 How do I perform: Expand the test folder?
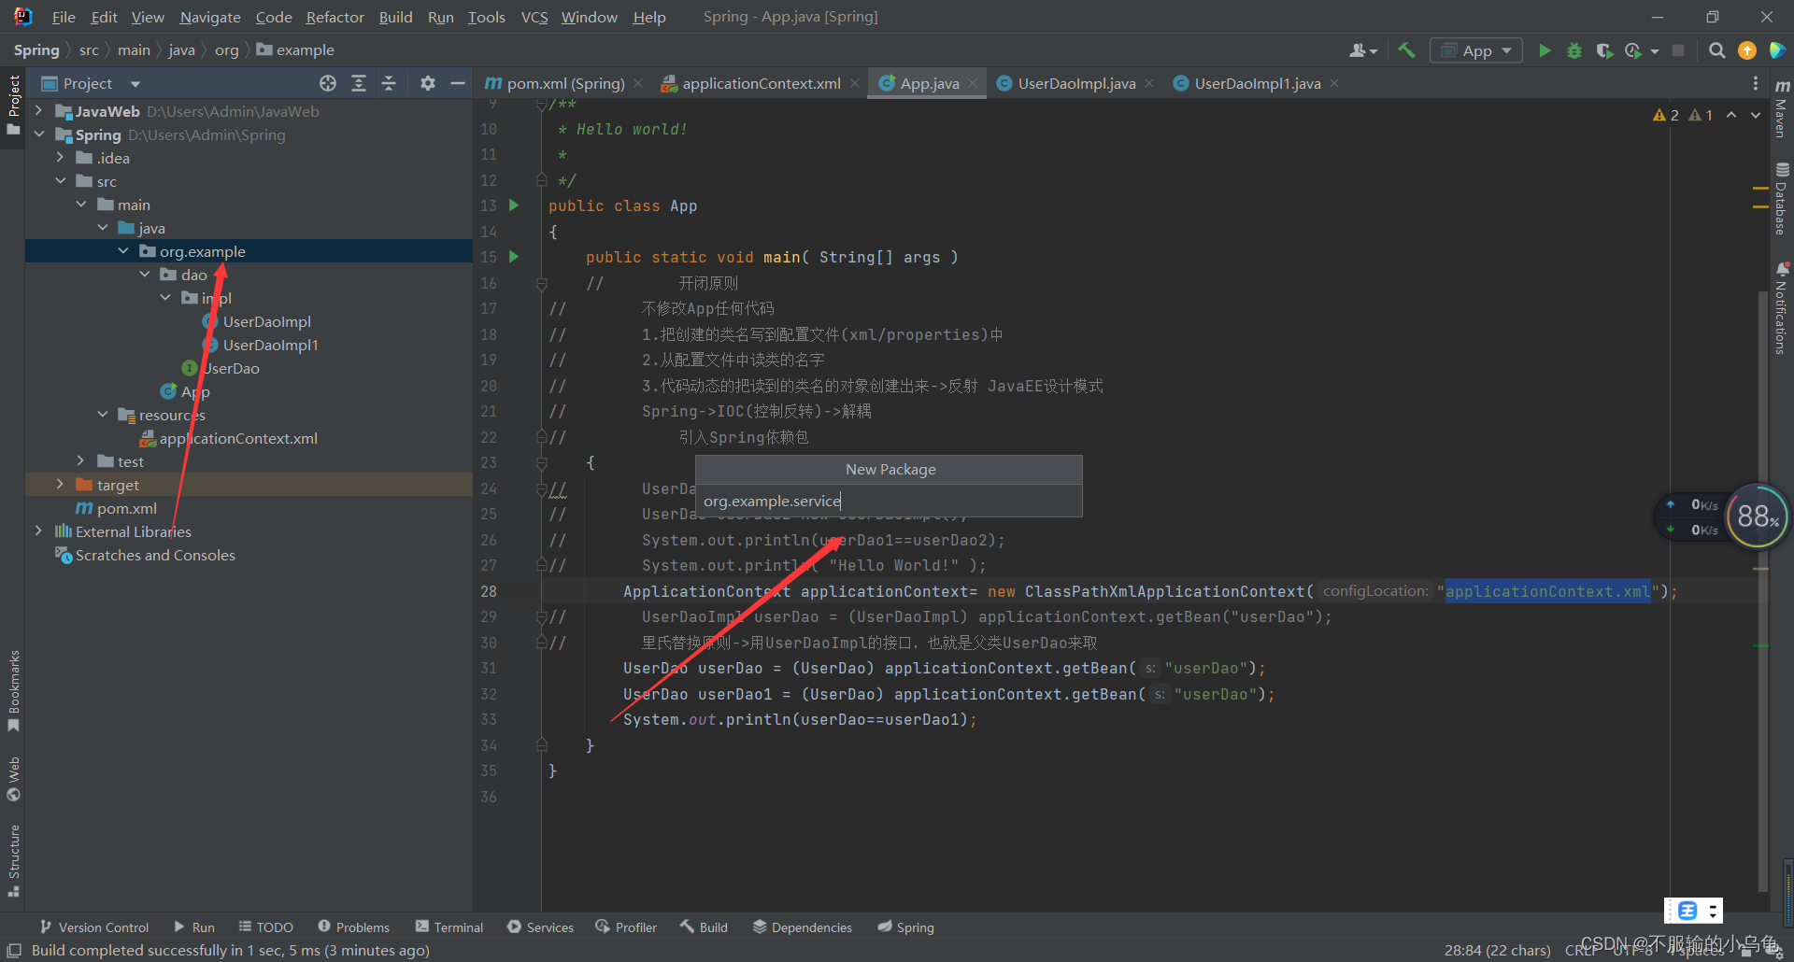click(x=80, y=461)
